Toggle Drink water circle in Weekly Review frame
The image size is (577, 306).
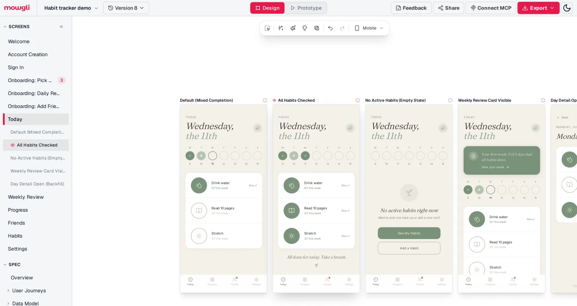pos(477,219)
